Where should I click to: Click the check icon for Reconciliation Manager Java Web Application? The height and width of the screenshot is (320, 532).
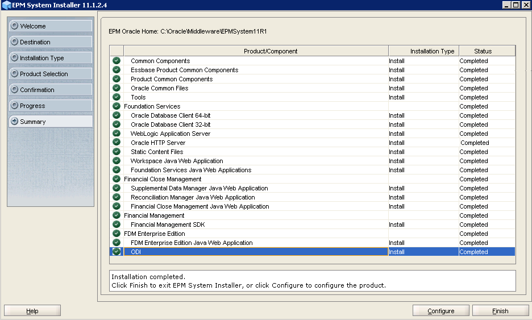117,197
